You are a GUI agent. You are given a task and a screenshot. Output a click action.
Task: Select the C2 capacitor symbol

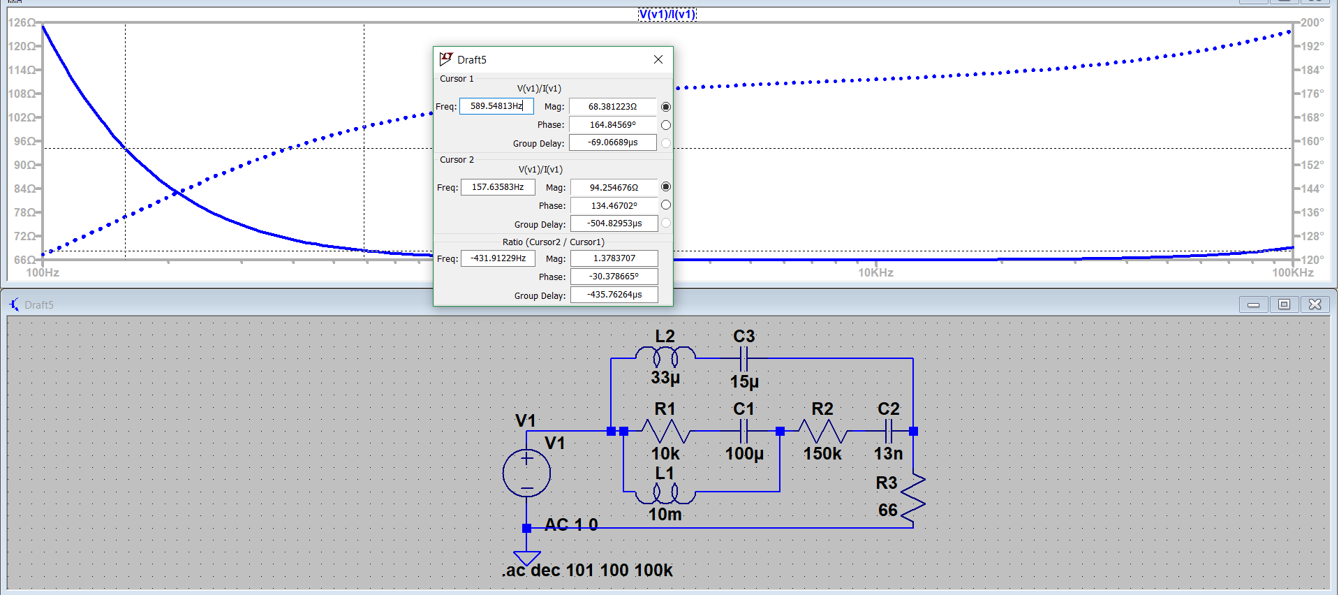[889, 431]
